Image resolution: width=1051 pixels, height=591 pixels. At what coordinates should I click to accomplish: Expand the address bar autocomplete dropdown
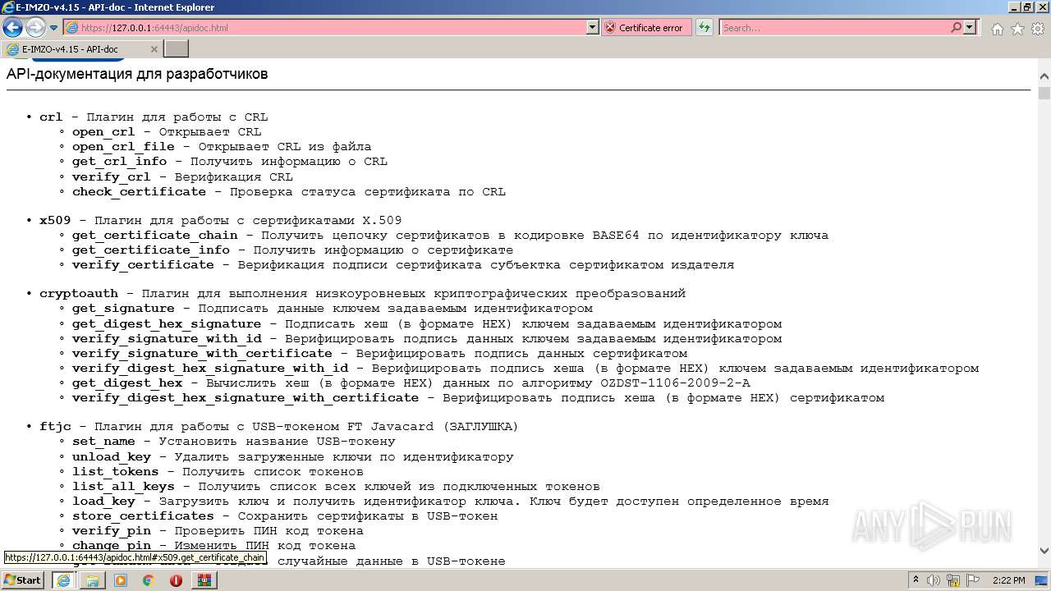tap(593, 28)
